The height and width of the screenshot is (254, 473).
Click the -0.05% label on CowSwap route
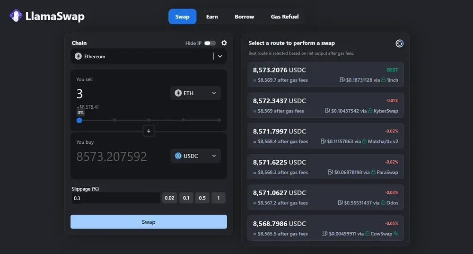point(392,223)
